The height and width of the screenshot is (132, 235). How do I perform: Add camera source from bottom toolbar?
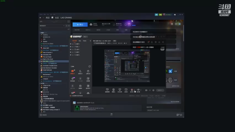click(x=113, y=90)
